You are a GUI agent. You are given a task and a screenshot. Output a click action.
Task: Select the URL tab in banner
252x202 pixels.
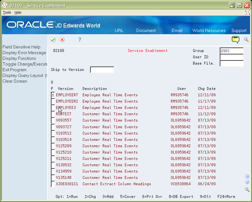(119, 30)
